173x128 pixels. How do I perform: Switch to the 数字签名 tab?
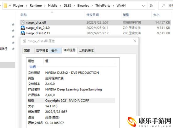pos(42,50)
